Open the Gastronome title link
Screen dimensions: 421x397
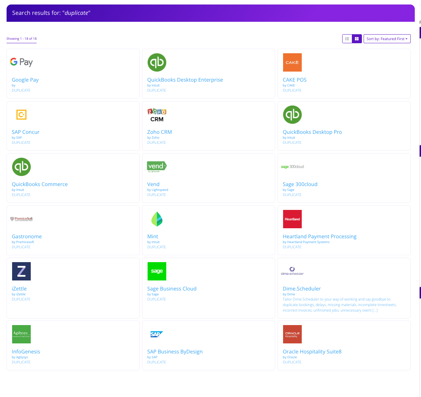(x=27, y=237)
